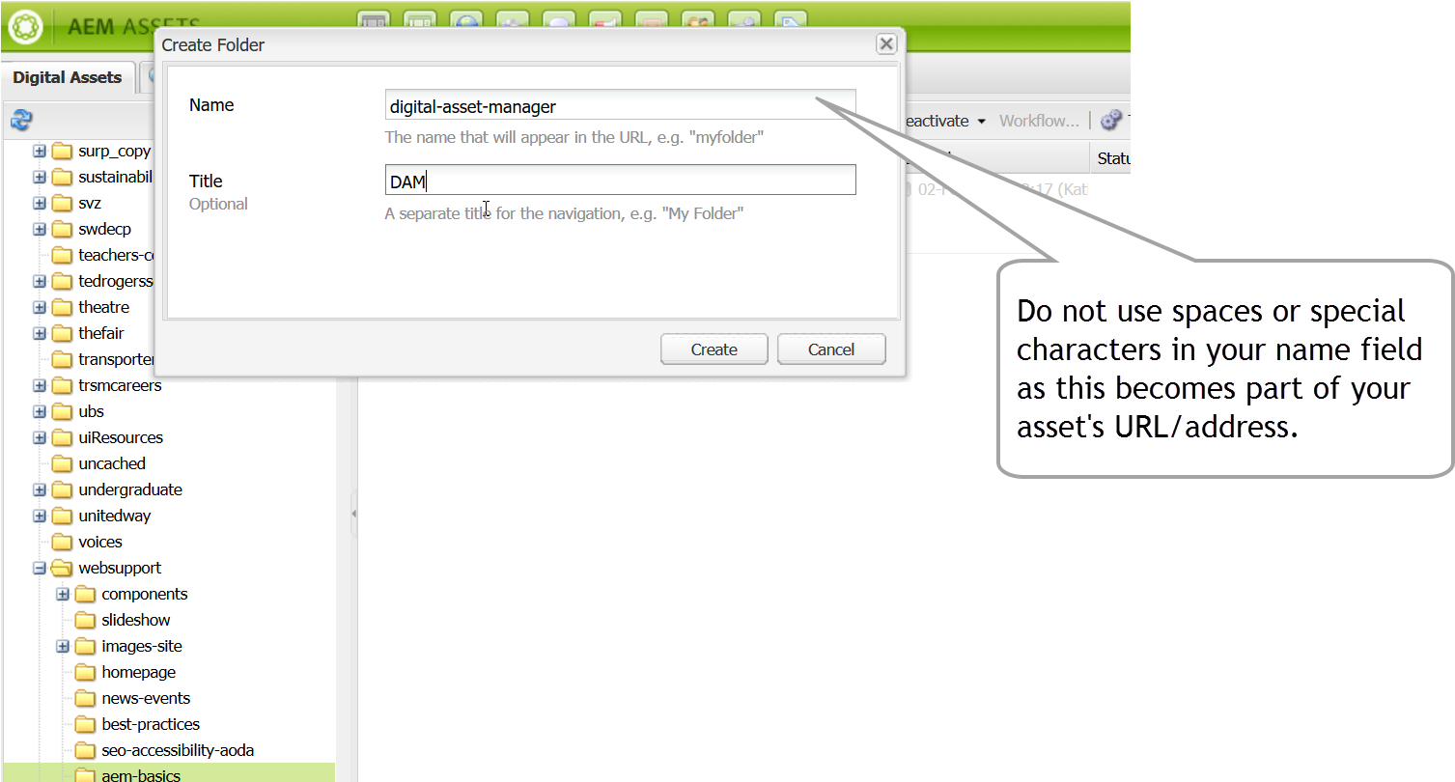Image resolution: width=1455 pixels, height=782 pixels.
Task: Select the svz folder label
Action: click(x=90, y=203)
